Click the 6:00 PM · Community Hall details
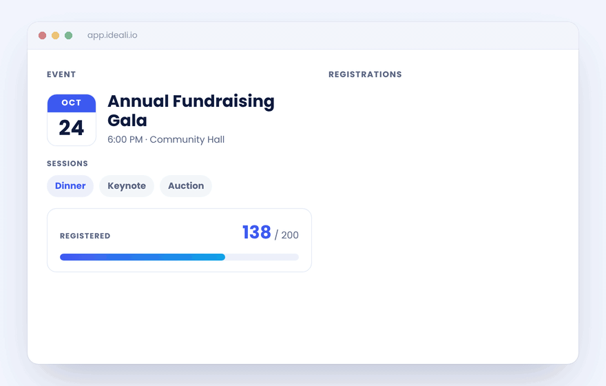Screen dimensions: 606x386 tap(166, 140)
